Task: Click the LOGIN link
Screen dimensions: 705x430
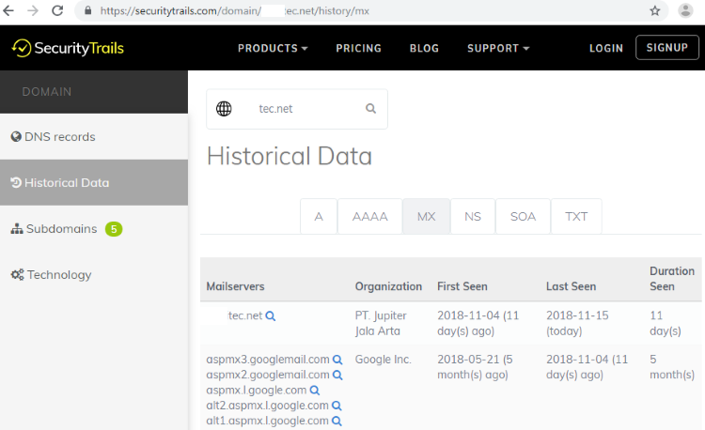Action: pyautogui.click(x=606, y=48)
